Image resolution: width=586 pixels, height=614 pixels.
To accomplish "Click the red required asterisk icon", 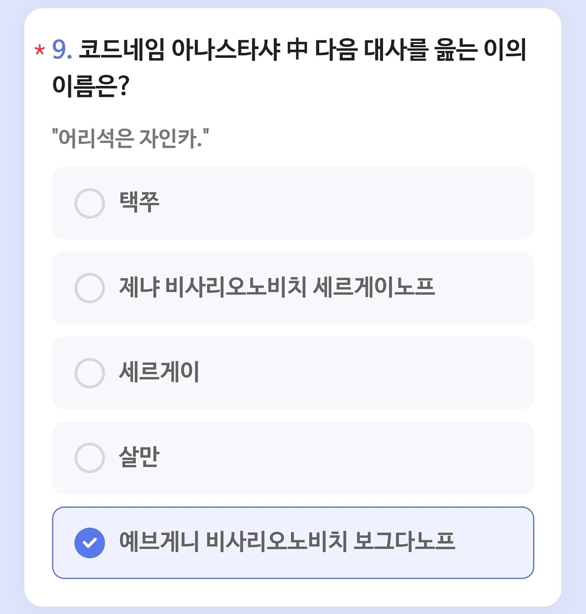I will pyautogui.click(x=40, y=50).
